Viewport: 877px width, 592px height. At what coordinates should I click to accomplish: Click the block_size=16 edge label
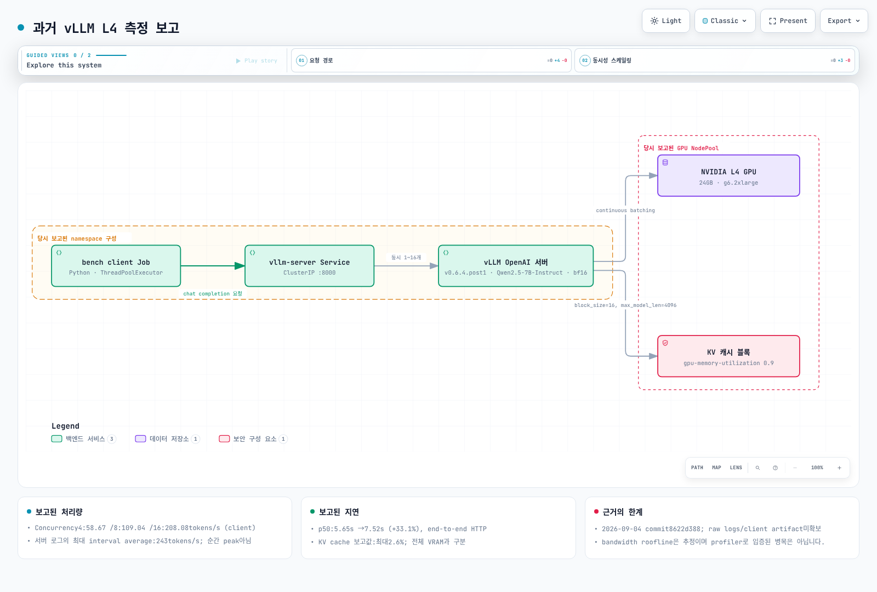(x=625, y=305)
